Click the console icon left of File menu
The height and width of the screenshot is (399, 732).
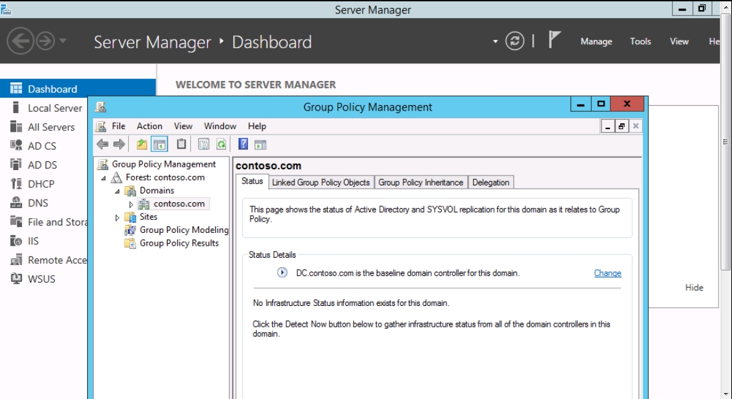[x=101, y=126]
